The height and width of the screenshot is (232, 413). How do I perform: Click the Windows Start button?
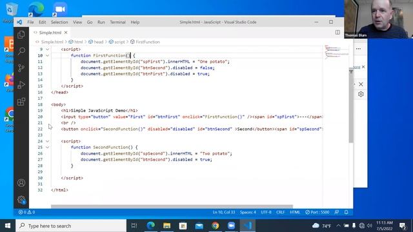[x=8, y=226]
